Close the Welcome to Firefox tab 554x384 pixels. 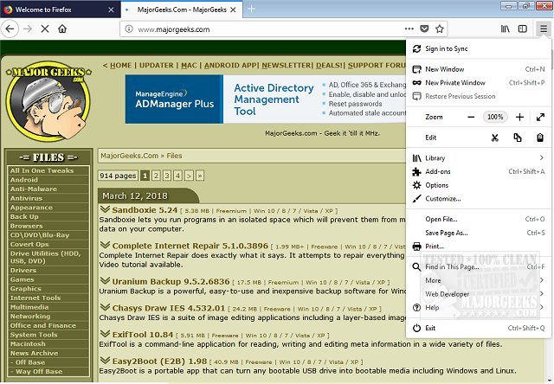[111, 10]
